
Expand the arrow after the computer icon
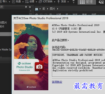click(x=40, y=9)
